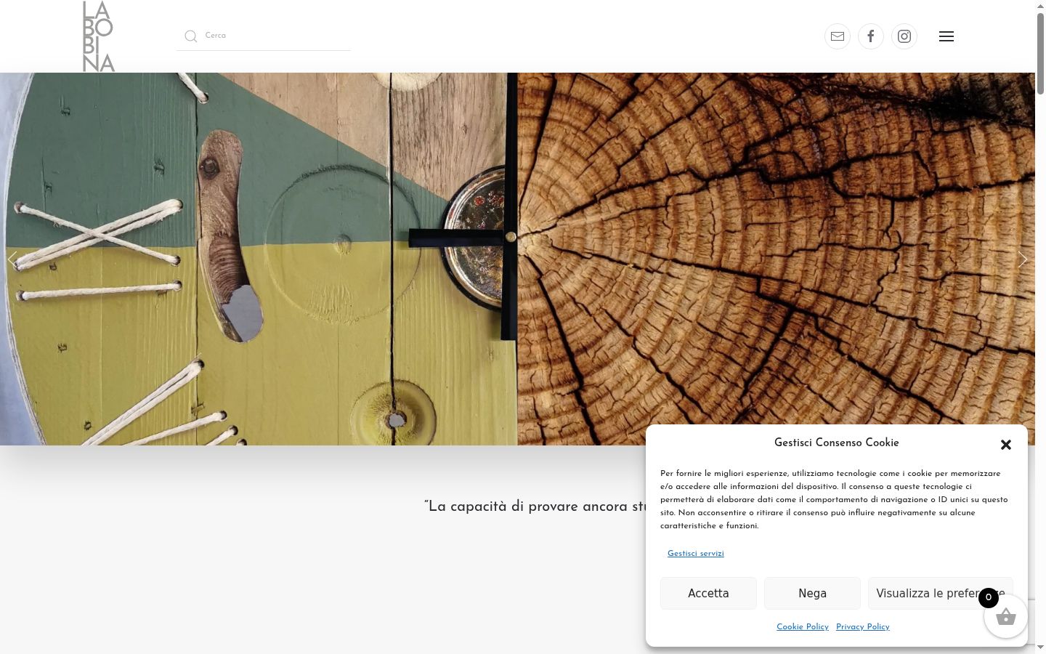This screenshot has height=654, width=1046.
Task: Open the hamburger navigation menu
Action: point(946,36)
